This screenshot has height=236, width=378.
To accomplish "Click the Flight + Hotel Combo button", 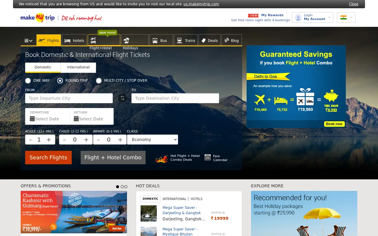I will (113, 158).
